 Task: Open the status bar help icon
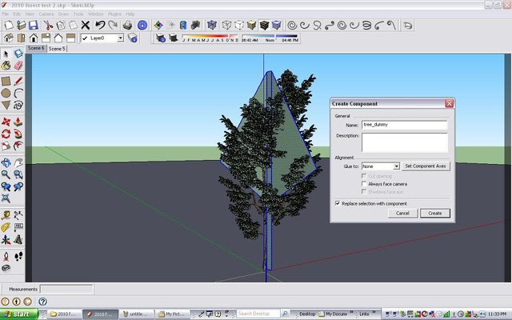point(42,302)
